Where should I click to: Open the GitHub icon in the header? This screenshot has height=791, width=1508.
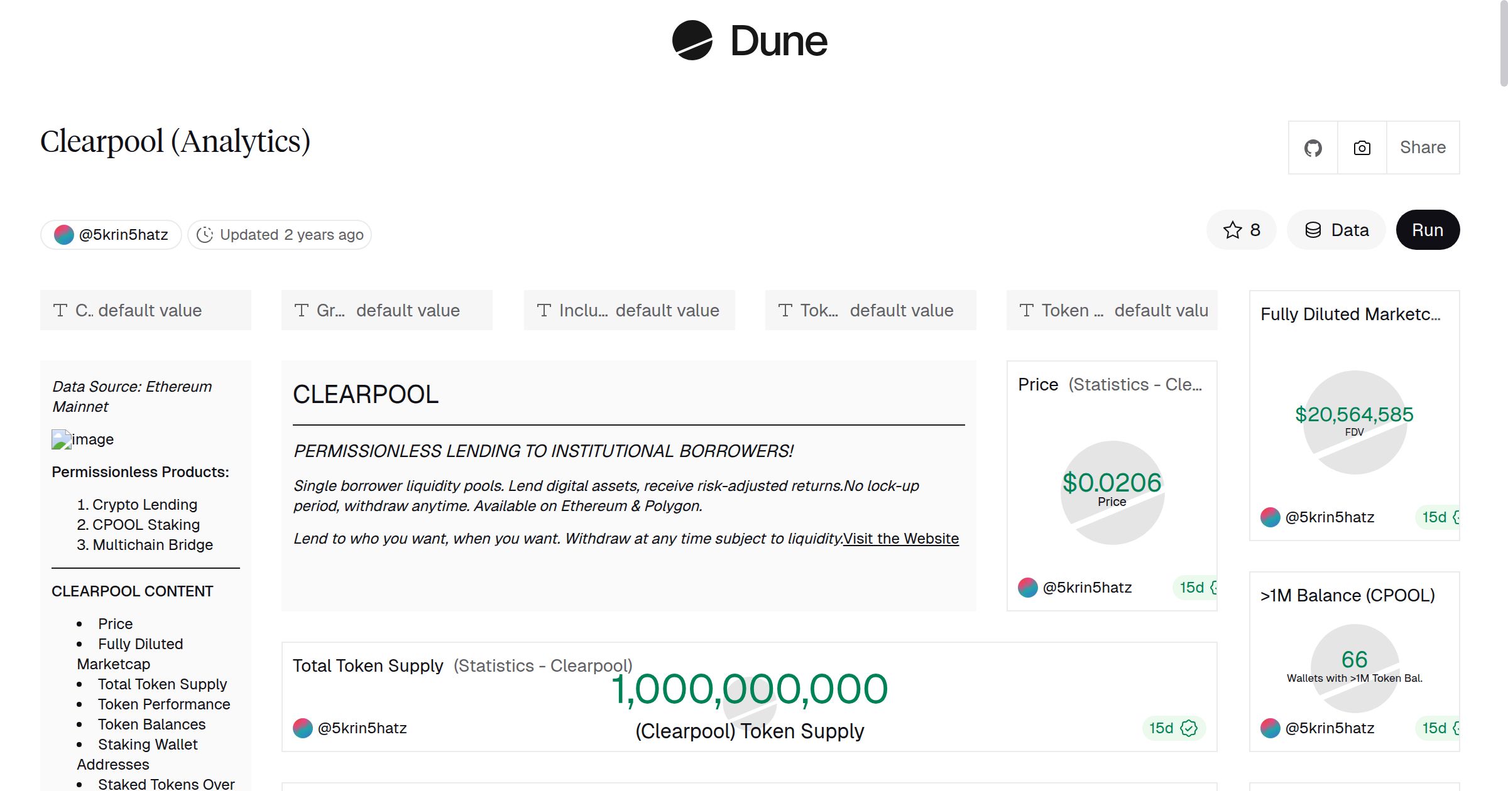point(1313,148)
